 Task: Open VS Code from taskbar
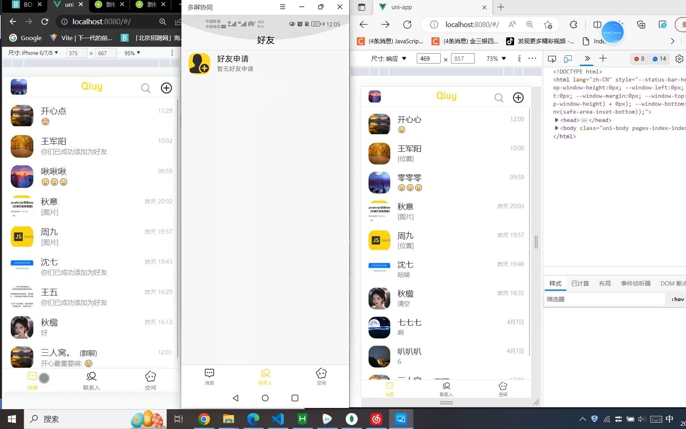[x=278, y=419]
